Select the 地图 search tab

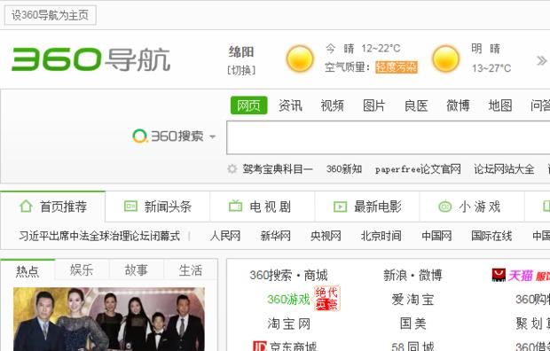500,105
